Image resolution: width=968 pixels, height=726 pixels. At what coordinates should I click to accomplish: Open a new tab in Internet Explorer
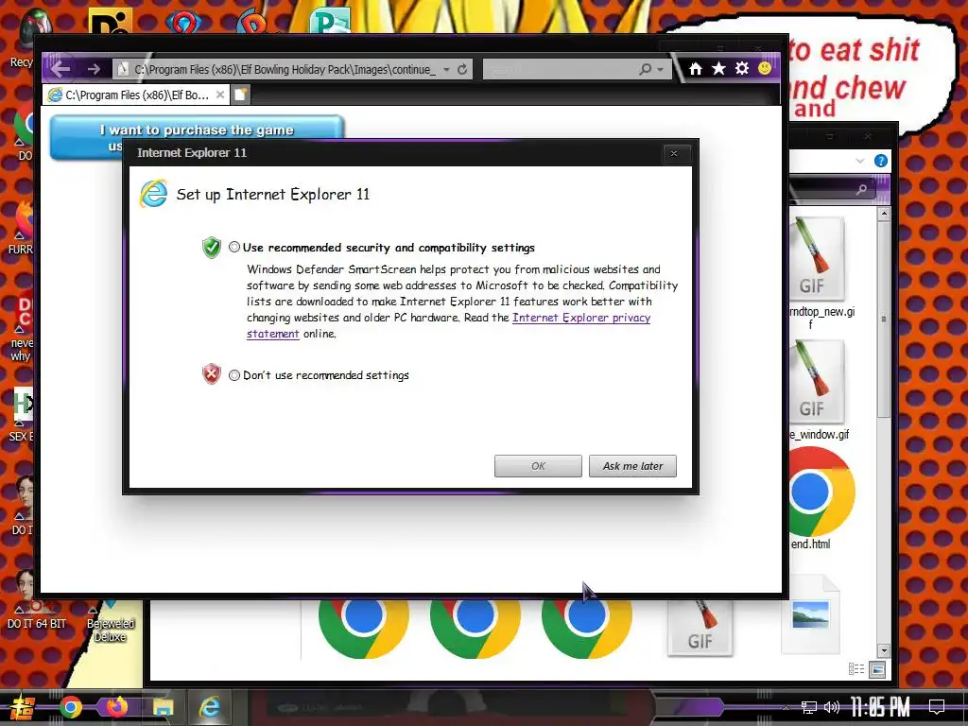click(241, 95)
